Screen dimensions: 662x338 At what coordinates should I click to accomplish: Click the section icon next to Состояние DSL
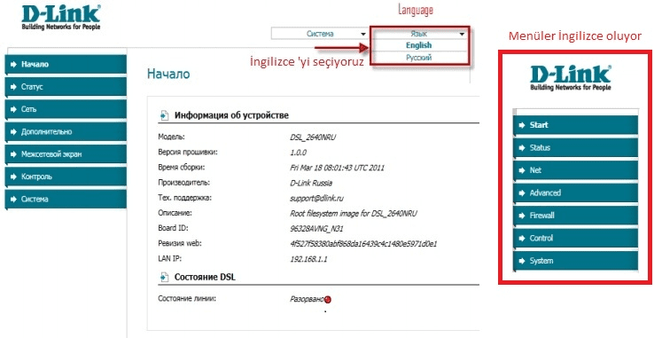pos(164,277)
